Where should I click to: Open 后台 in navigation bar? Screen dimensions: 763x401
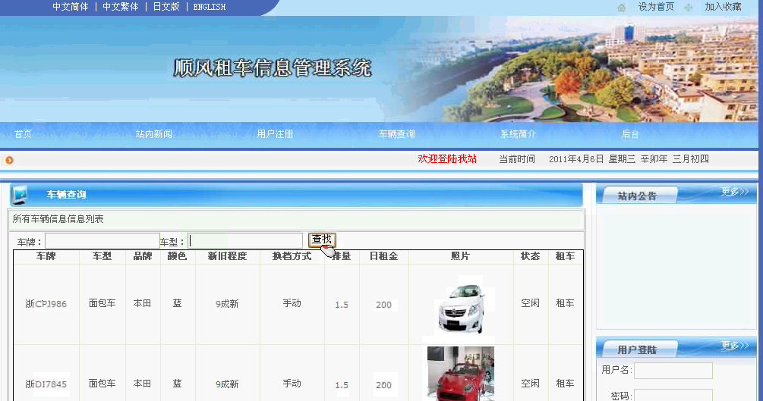(630, 133)
